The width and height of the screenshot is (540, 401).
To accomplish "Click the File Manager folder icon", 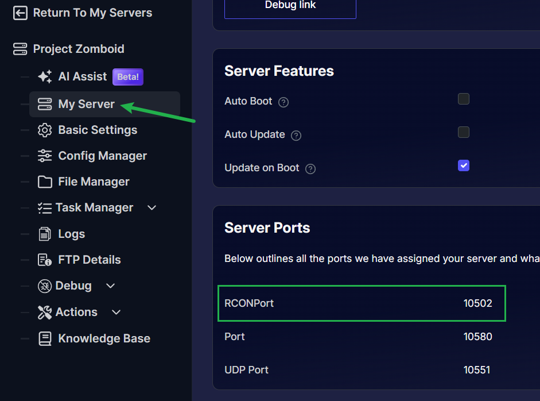I will coord(45,182).
